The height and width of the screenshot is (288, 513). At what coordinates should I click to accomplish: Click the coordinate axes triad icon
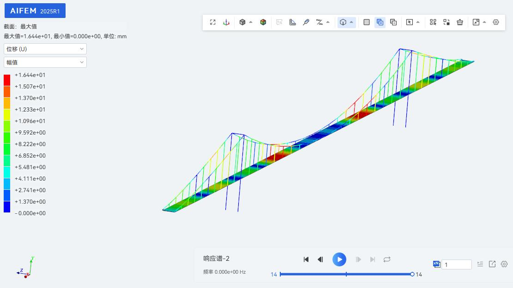pyautogui.click(x=226, y=22)
